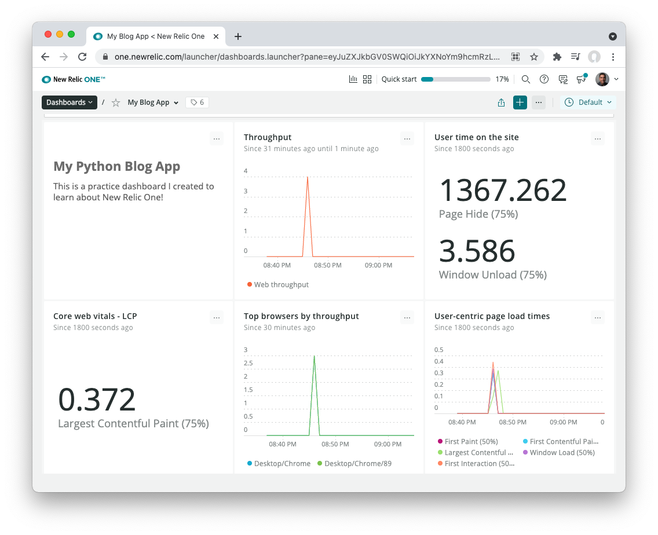Open the search magnifier in New Relic

525,79
